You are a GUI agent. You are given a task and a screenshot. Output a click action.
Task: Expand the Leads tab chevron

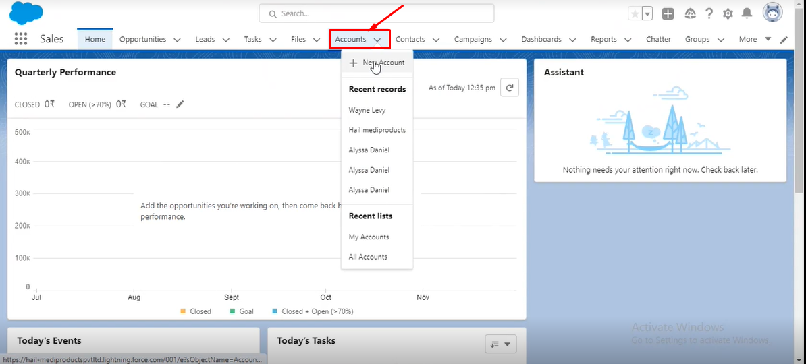(225, 40)
